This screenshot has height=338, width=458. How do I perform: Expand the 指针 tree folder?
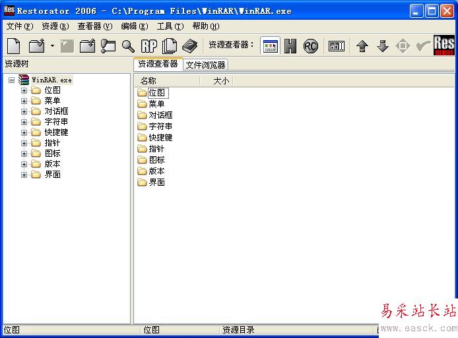pyautogui.click(x=24, y=143)
